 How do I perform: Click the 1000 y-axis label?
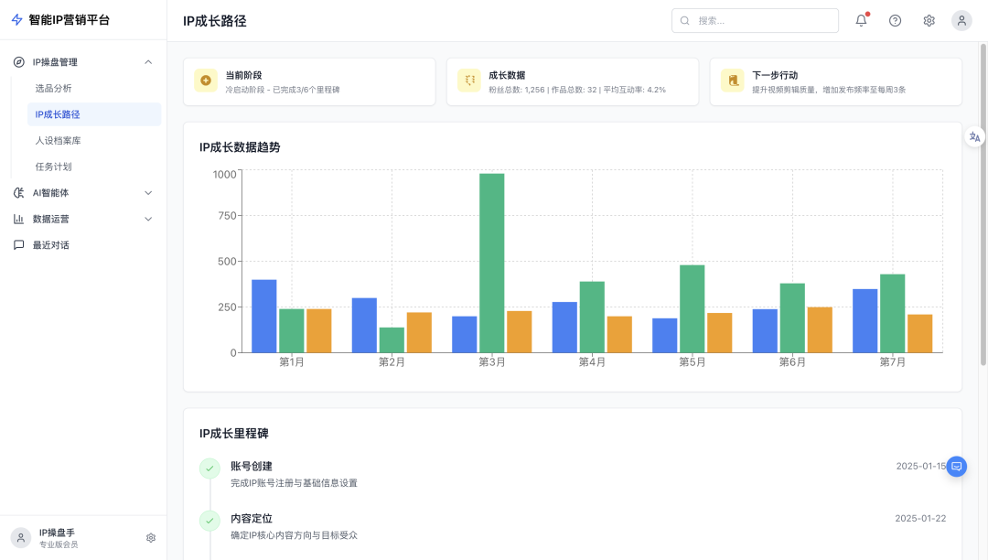click(224, 175)
